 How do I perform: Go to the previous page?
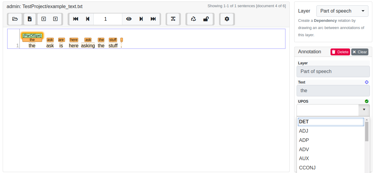pos(88,19)
